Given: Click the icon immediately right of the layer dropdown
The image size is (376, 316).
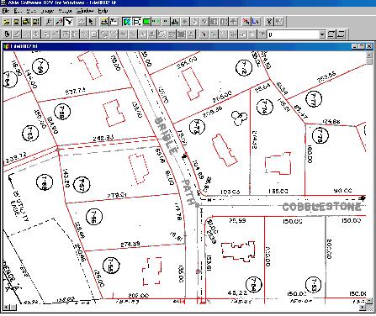Looking at the screenshot, I should (331, 34).
